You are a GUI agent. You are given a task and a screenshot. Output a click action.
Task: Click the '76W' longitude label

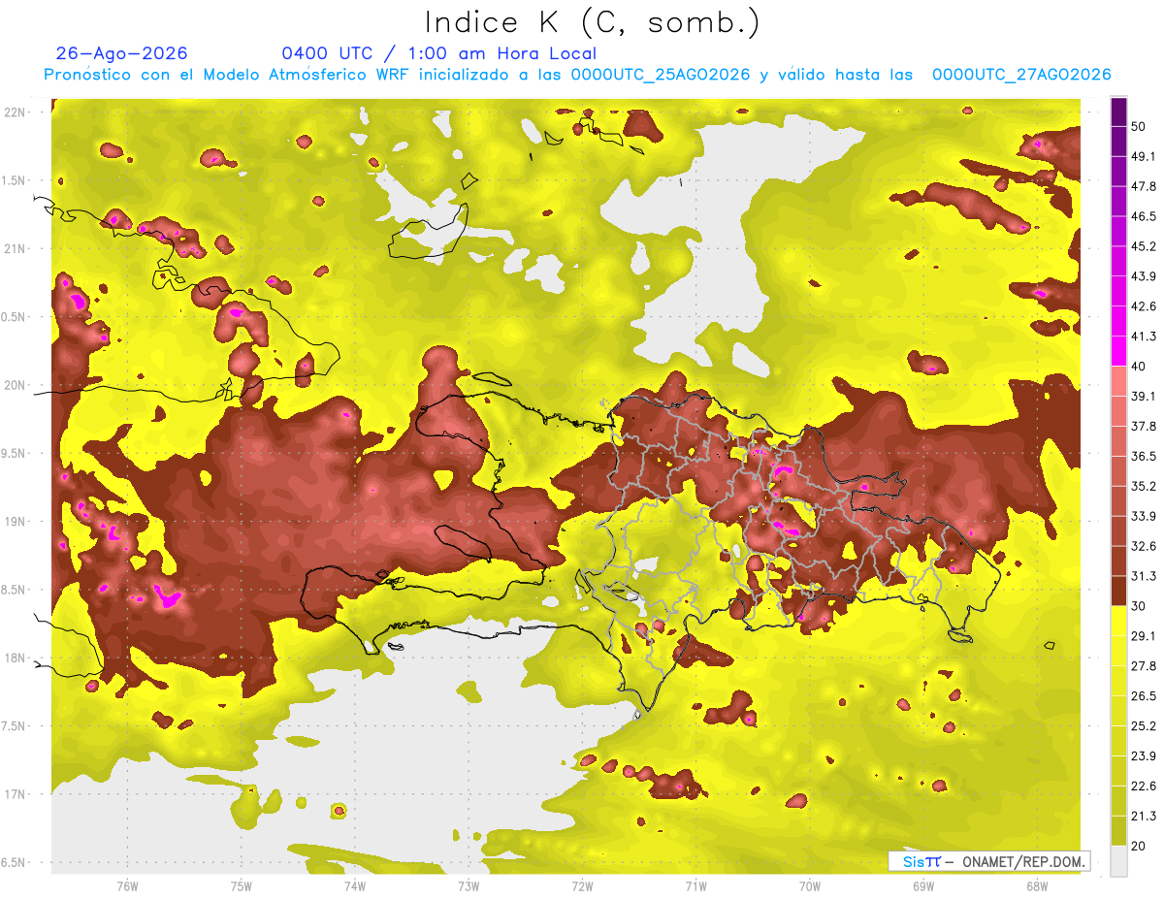[x=127, y=885]
